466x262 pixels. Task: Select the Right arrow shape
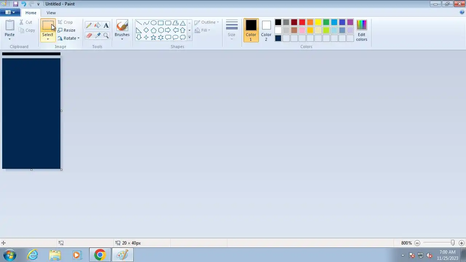point(168,30)
